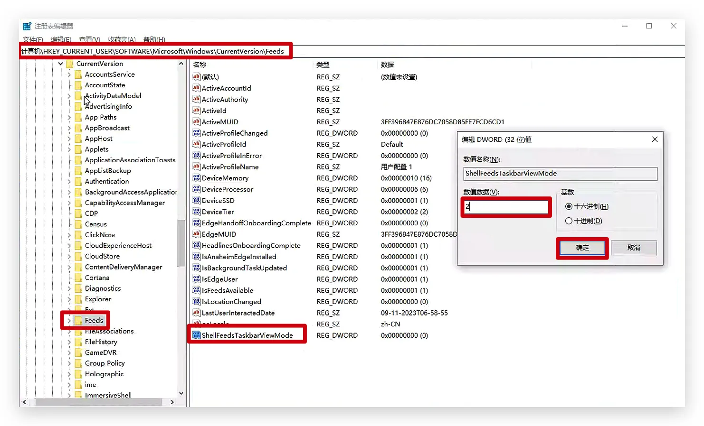The height and width of the screenshot is (426, 704).
Task: Select the decimal (十进制) radio button
Action: [569, 221]
